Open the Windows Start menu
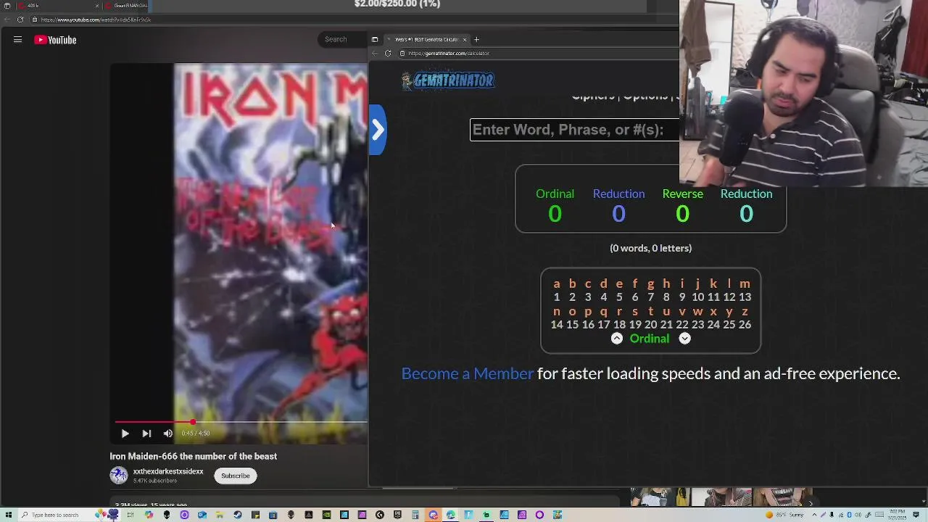Image resolution: width=928 pixels, height=522 pixels. pos(9,515)
